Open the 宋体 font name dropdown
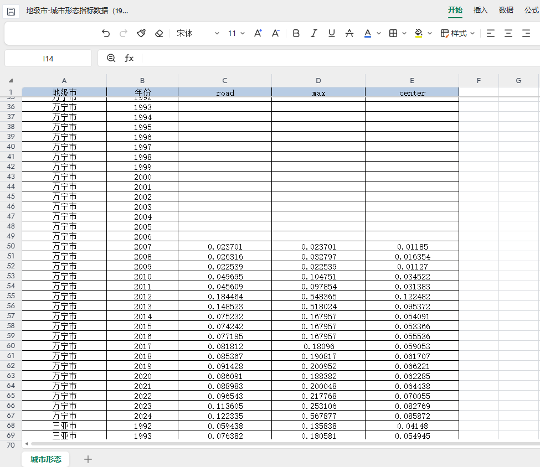 [198, 34]
